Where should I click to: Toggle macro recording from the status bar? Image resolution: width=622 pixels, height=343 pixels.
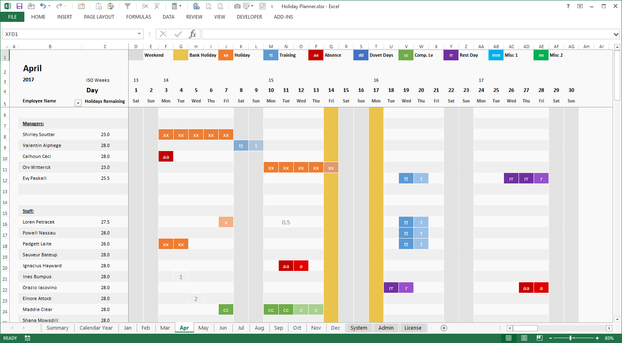tap(27, 338)
